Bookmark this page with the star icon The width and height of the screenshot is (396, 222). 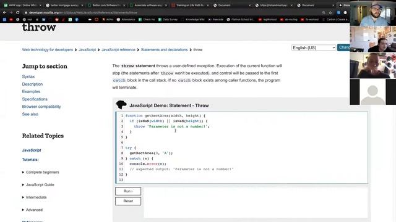[x=330, y=12]
